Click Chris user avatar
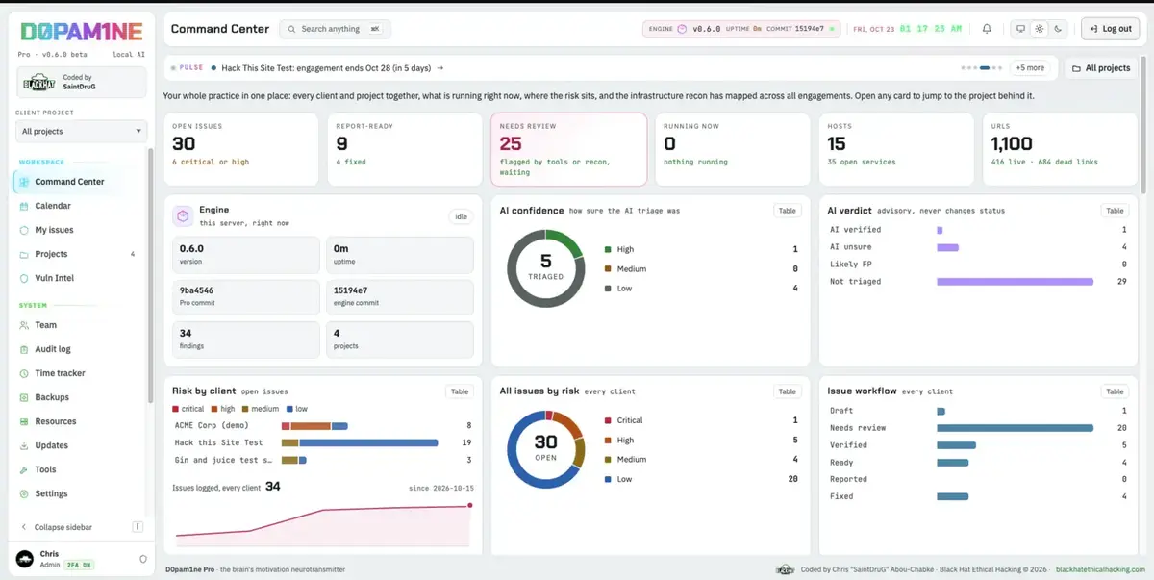 (x=25, y=559)
